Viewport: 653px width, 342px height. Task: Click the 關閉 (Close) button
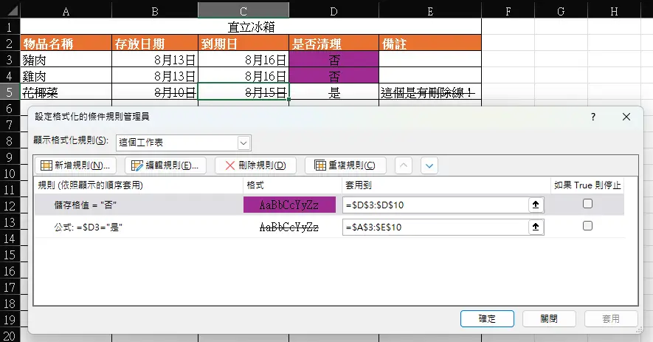pos(549,318)
